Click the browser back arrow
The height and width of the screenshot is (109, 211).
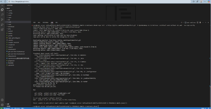(1, 1)
